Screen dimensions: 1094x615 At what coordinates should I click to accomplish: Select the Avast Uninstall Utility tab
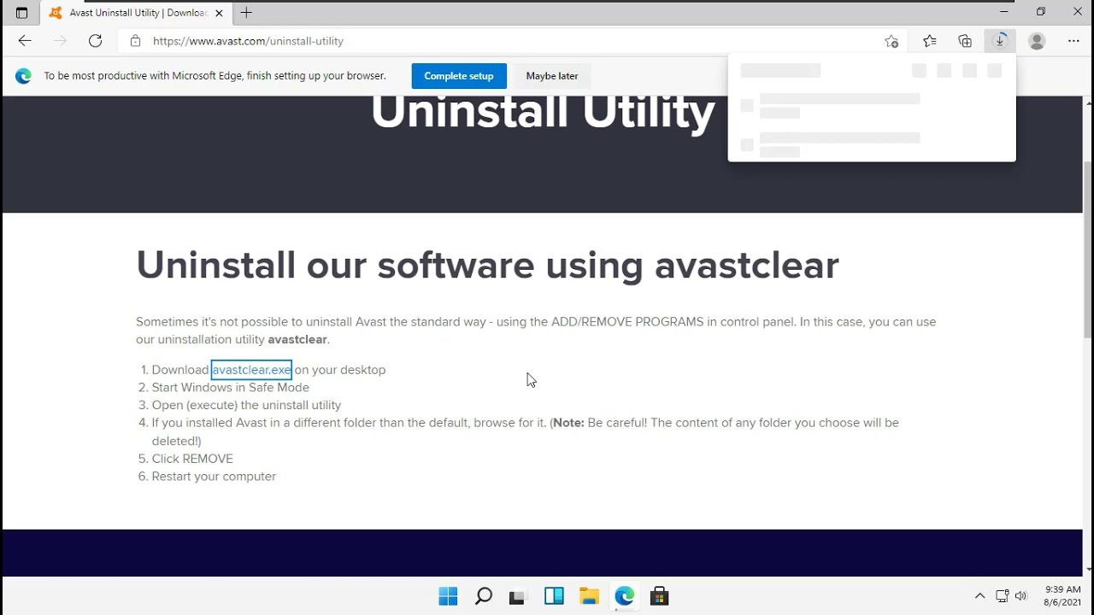coord(135,13)
